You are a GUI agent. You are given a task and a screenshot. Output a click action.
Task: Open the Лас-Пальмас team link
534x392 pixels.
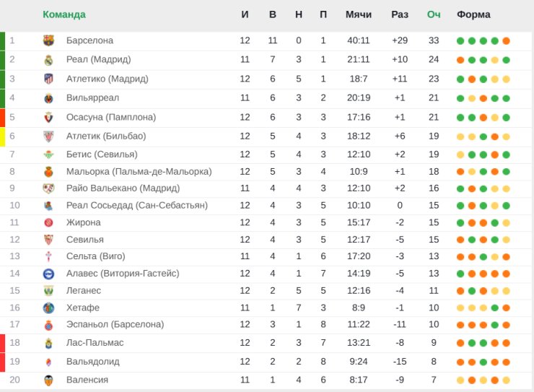click(x=95, y=343)
